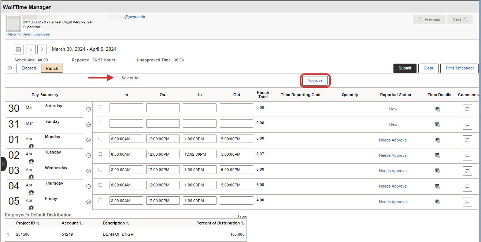
Task: Check the Monday 01 row checkbox
Action: (100, 139)
